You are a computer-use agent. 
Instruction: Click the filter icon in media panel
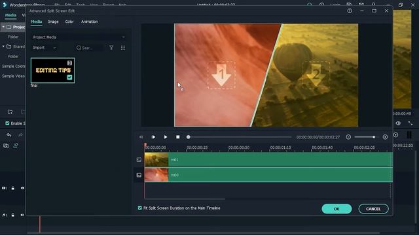pyautogui.click(x=111, y=48)
